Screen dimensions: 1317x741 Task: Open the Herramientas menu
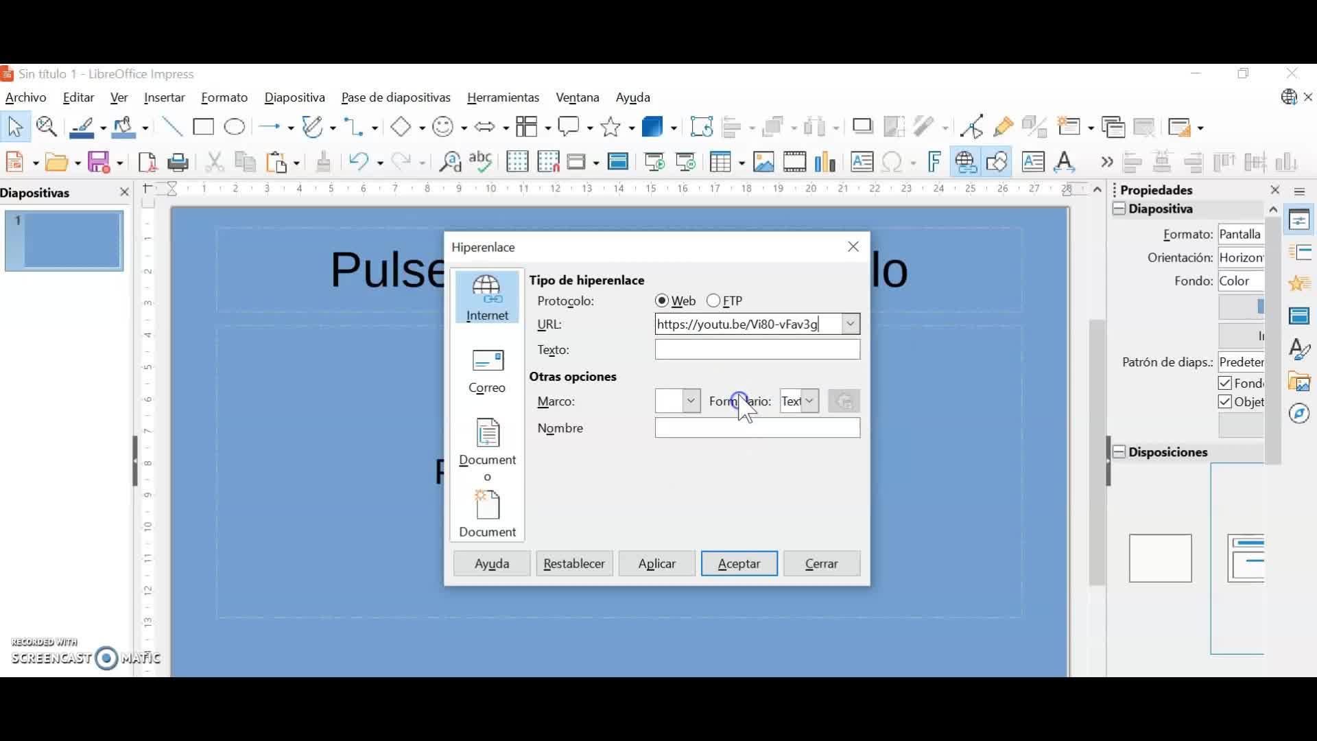tap(503, 97)
